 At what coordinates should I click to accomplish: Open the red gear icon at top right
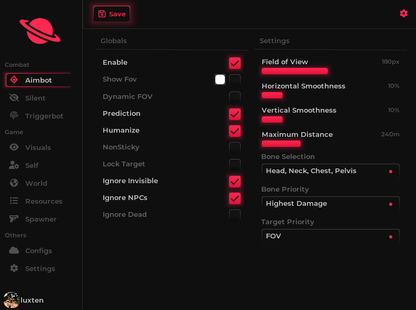tap(403, 14)
